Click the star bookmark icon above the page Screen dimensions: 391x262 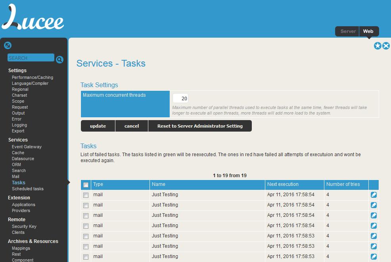point(378,46)
